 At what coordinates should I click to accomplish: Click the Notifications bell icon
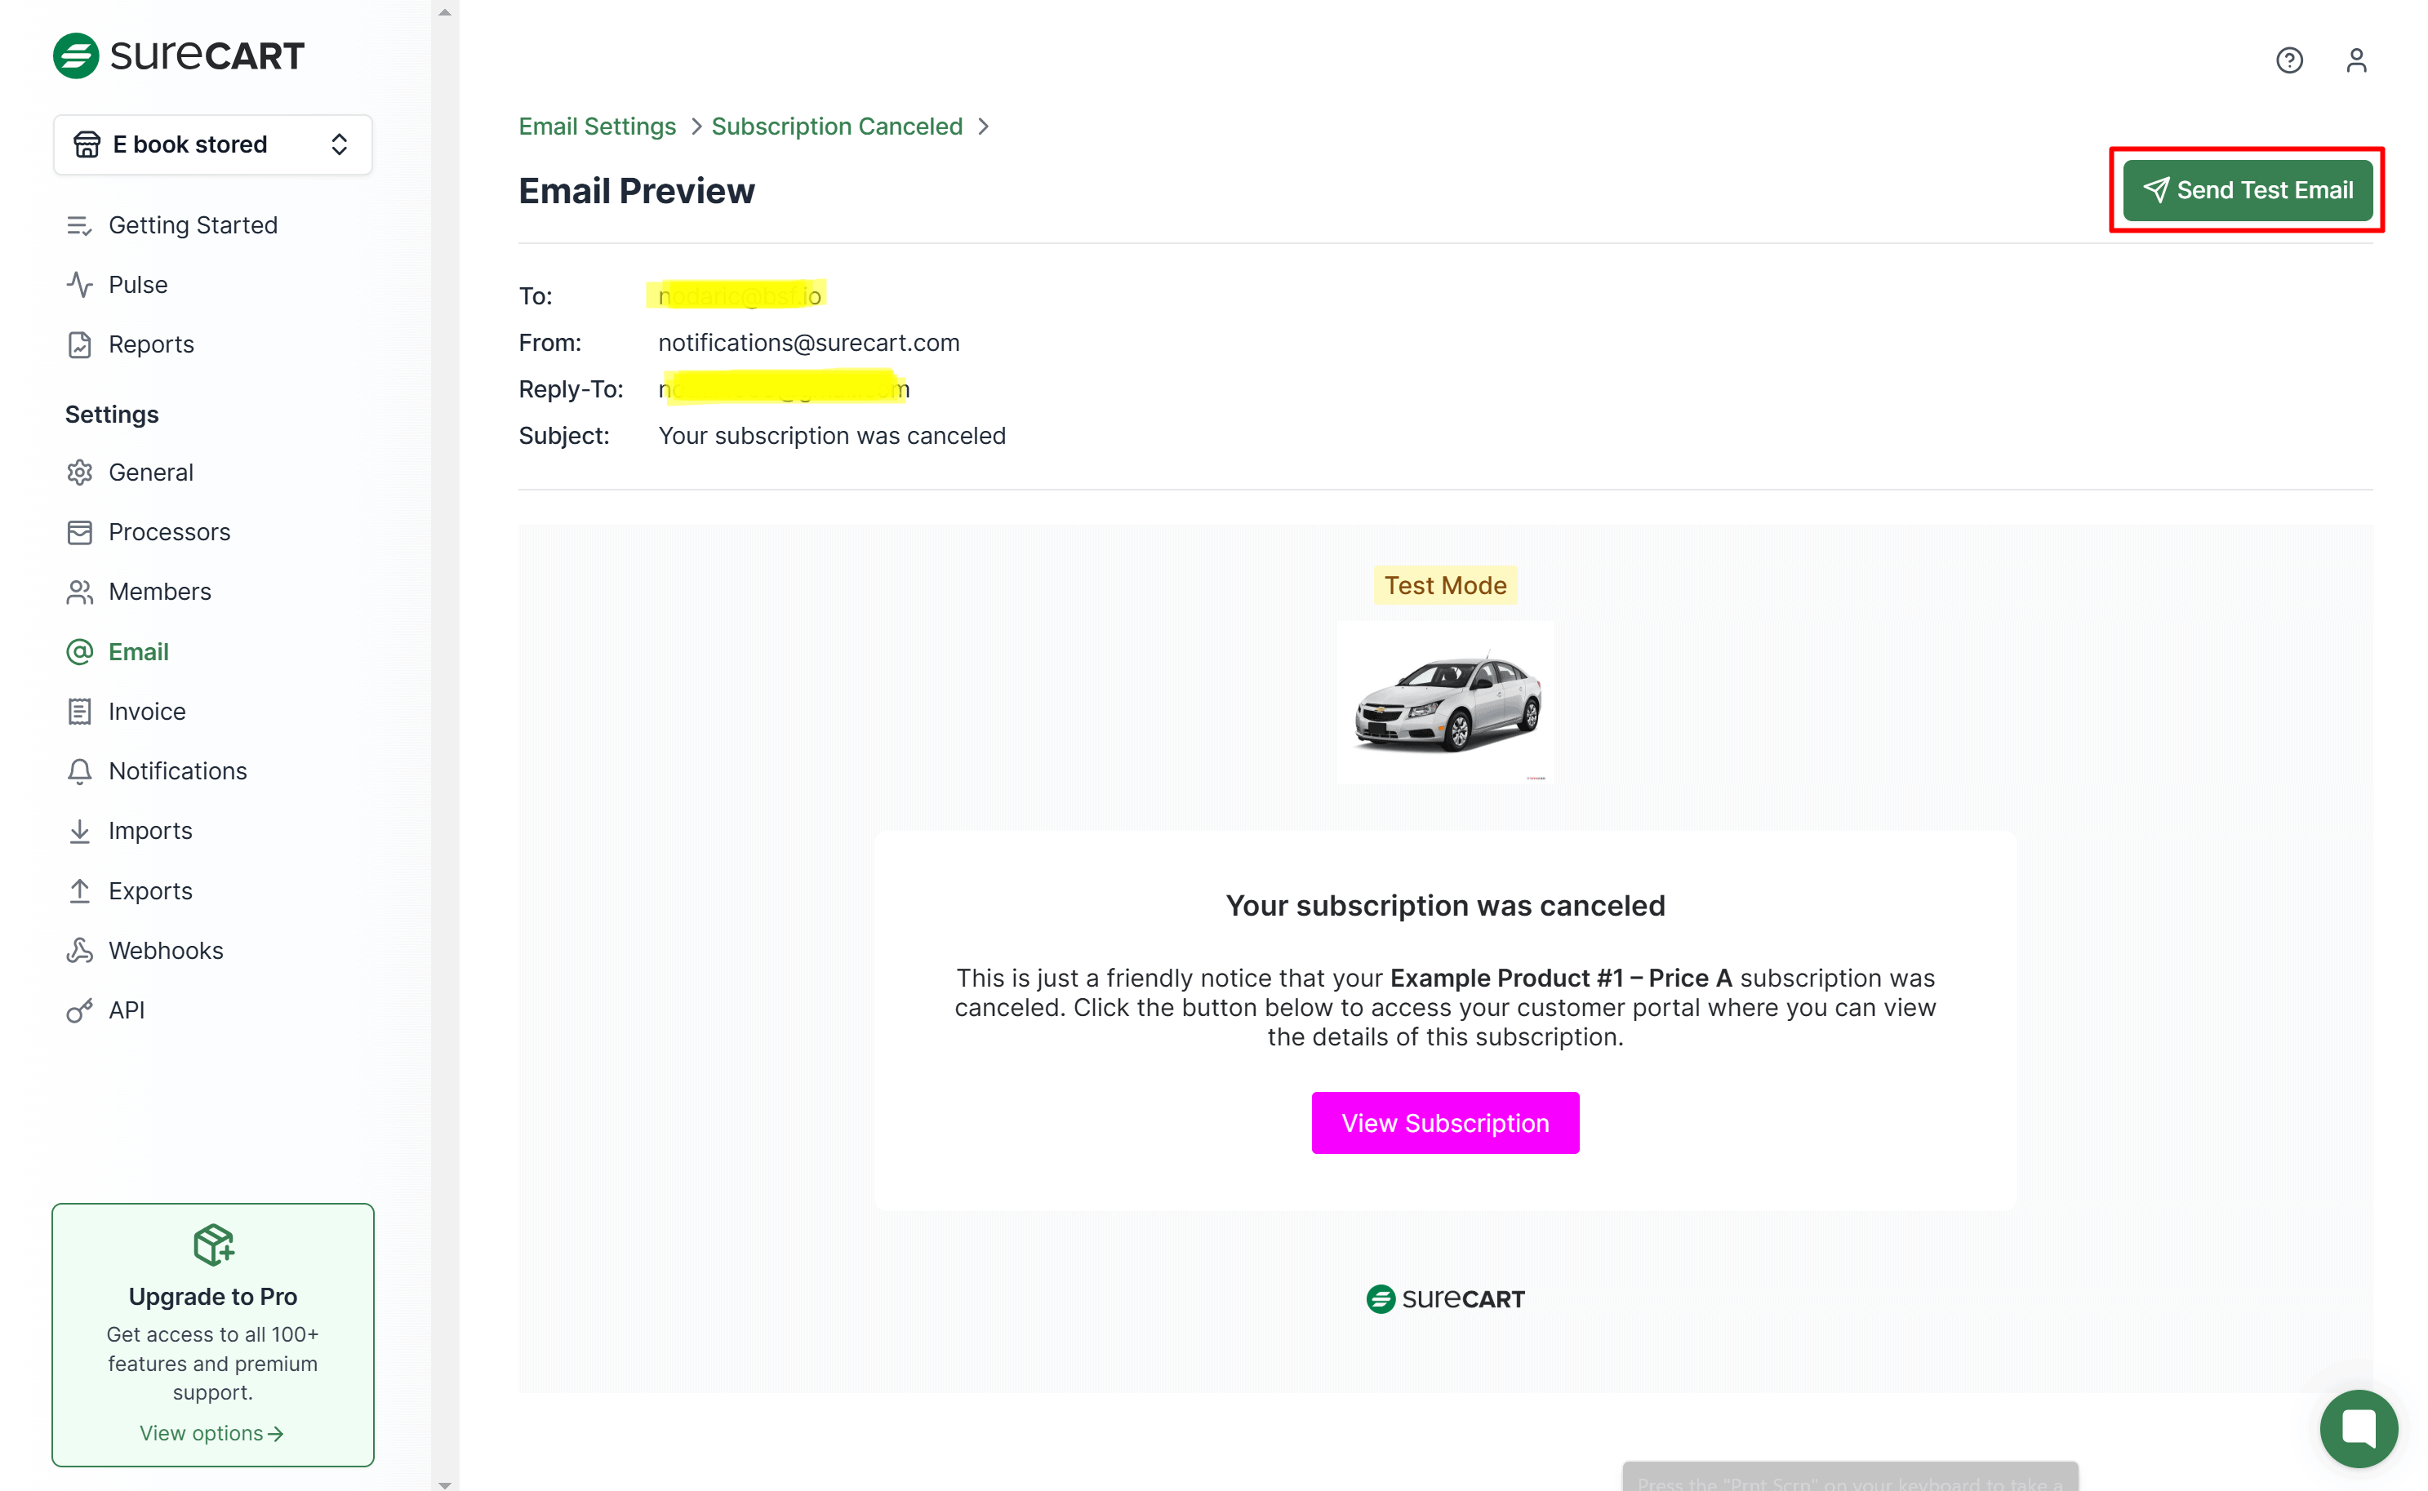point(80,771)
